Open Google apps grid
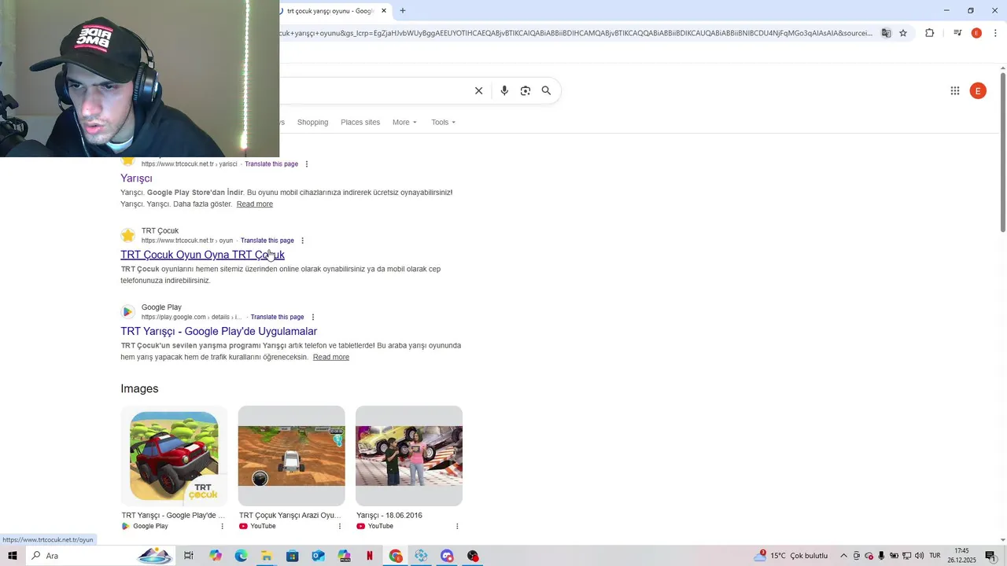 coord(955,90)
